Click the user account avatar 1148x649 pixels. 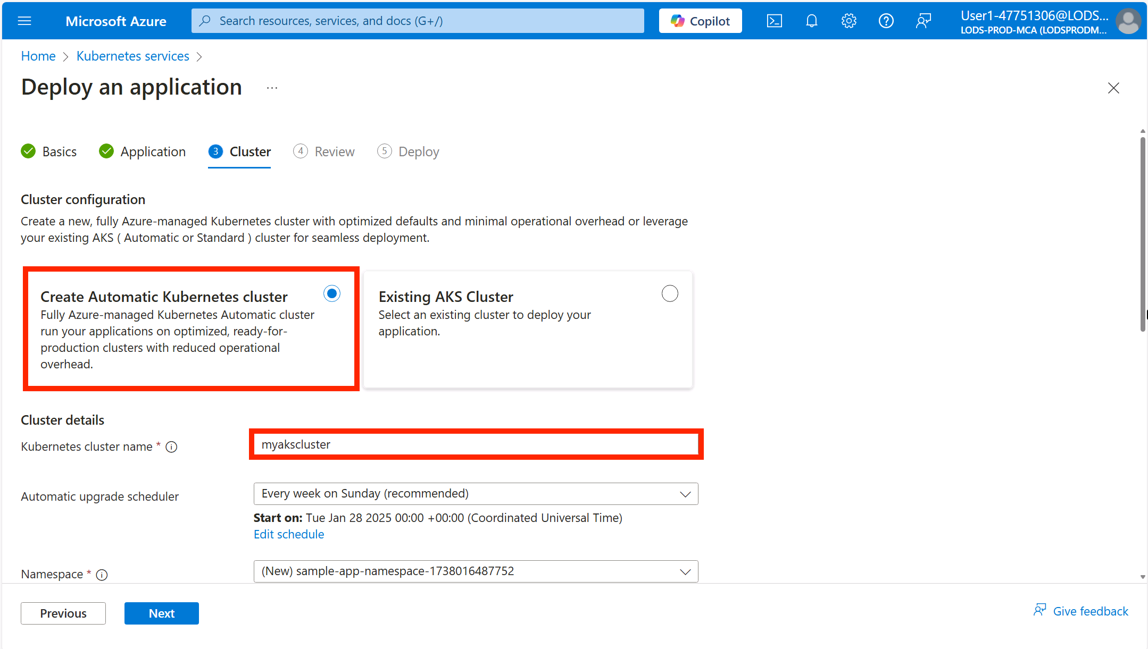pos(1128,21)
